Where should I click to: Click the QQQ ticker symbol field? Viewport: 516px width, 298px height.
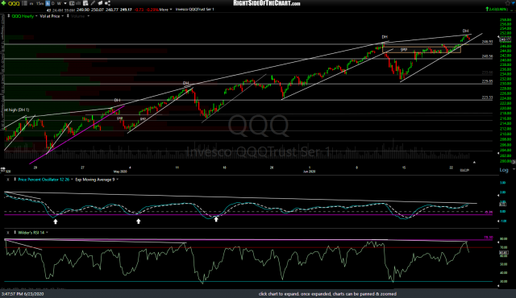point(14,3)
